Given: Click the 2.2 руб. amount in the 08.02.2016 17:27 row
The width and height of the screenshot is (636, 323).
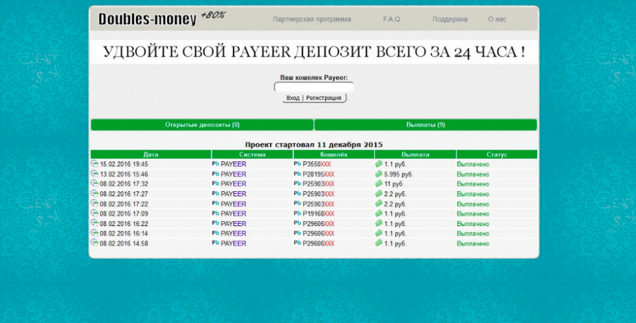Looking at the screenshot, I should [x=395, y=194].
